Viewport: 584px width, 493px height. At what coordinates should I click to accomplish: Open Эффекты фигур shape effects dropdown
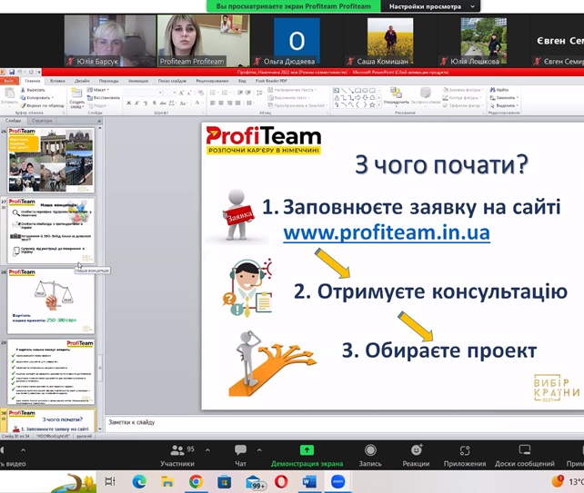pos(463,105)
